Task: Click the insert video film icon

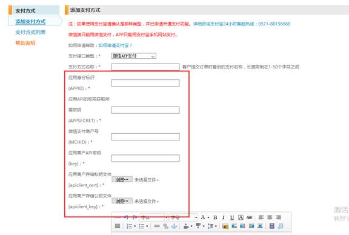Action: pos(272,226)
